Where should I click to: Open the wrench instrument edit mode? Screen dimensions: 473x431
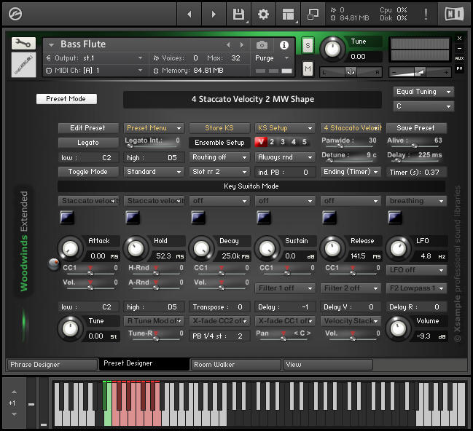23,44
